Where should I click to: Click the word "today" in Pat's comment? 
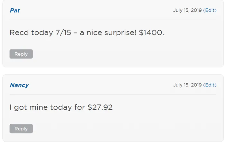41,32
